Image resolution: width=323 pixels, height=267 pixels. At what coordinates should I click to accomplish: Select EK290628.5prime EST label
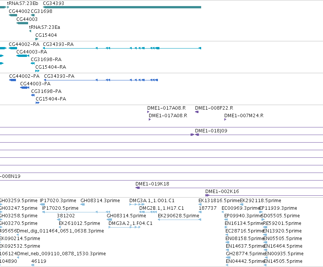click(x=179, y=216)
